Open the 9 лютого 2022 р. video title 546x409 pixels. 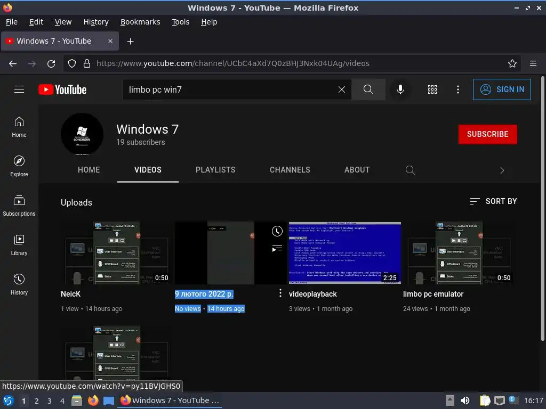click(204, 294)
